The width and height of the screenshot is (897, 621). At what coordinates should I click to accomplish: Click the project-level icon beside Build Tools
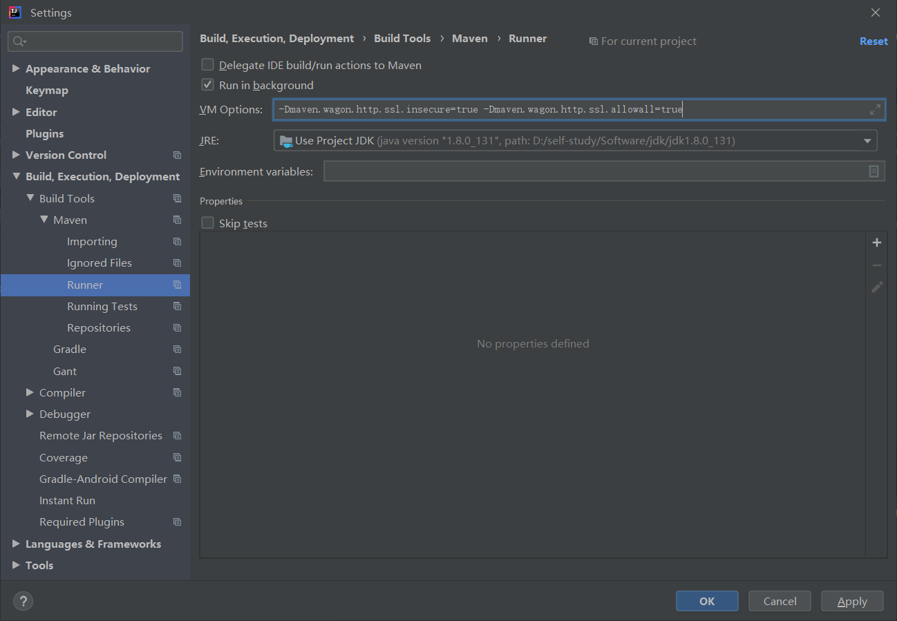click(x=177, y=199)
